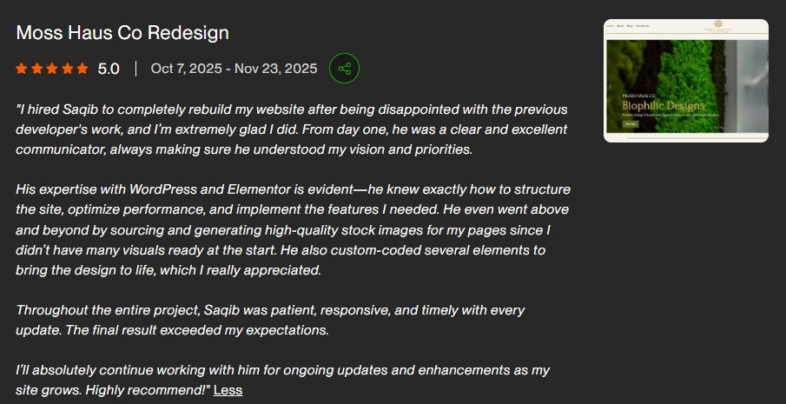Open the Moss Haus website preview thumbnail
The height and width of the screenshot is (404, 786).
click(686, 81)
